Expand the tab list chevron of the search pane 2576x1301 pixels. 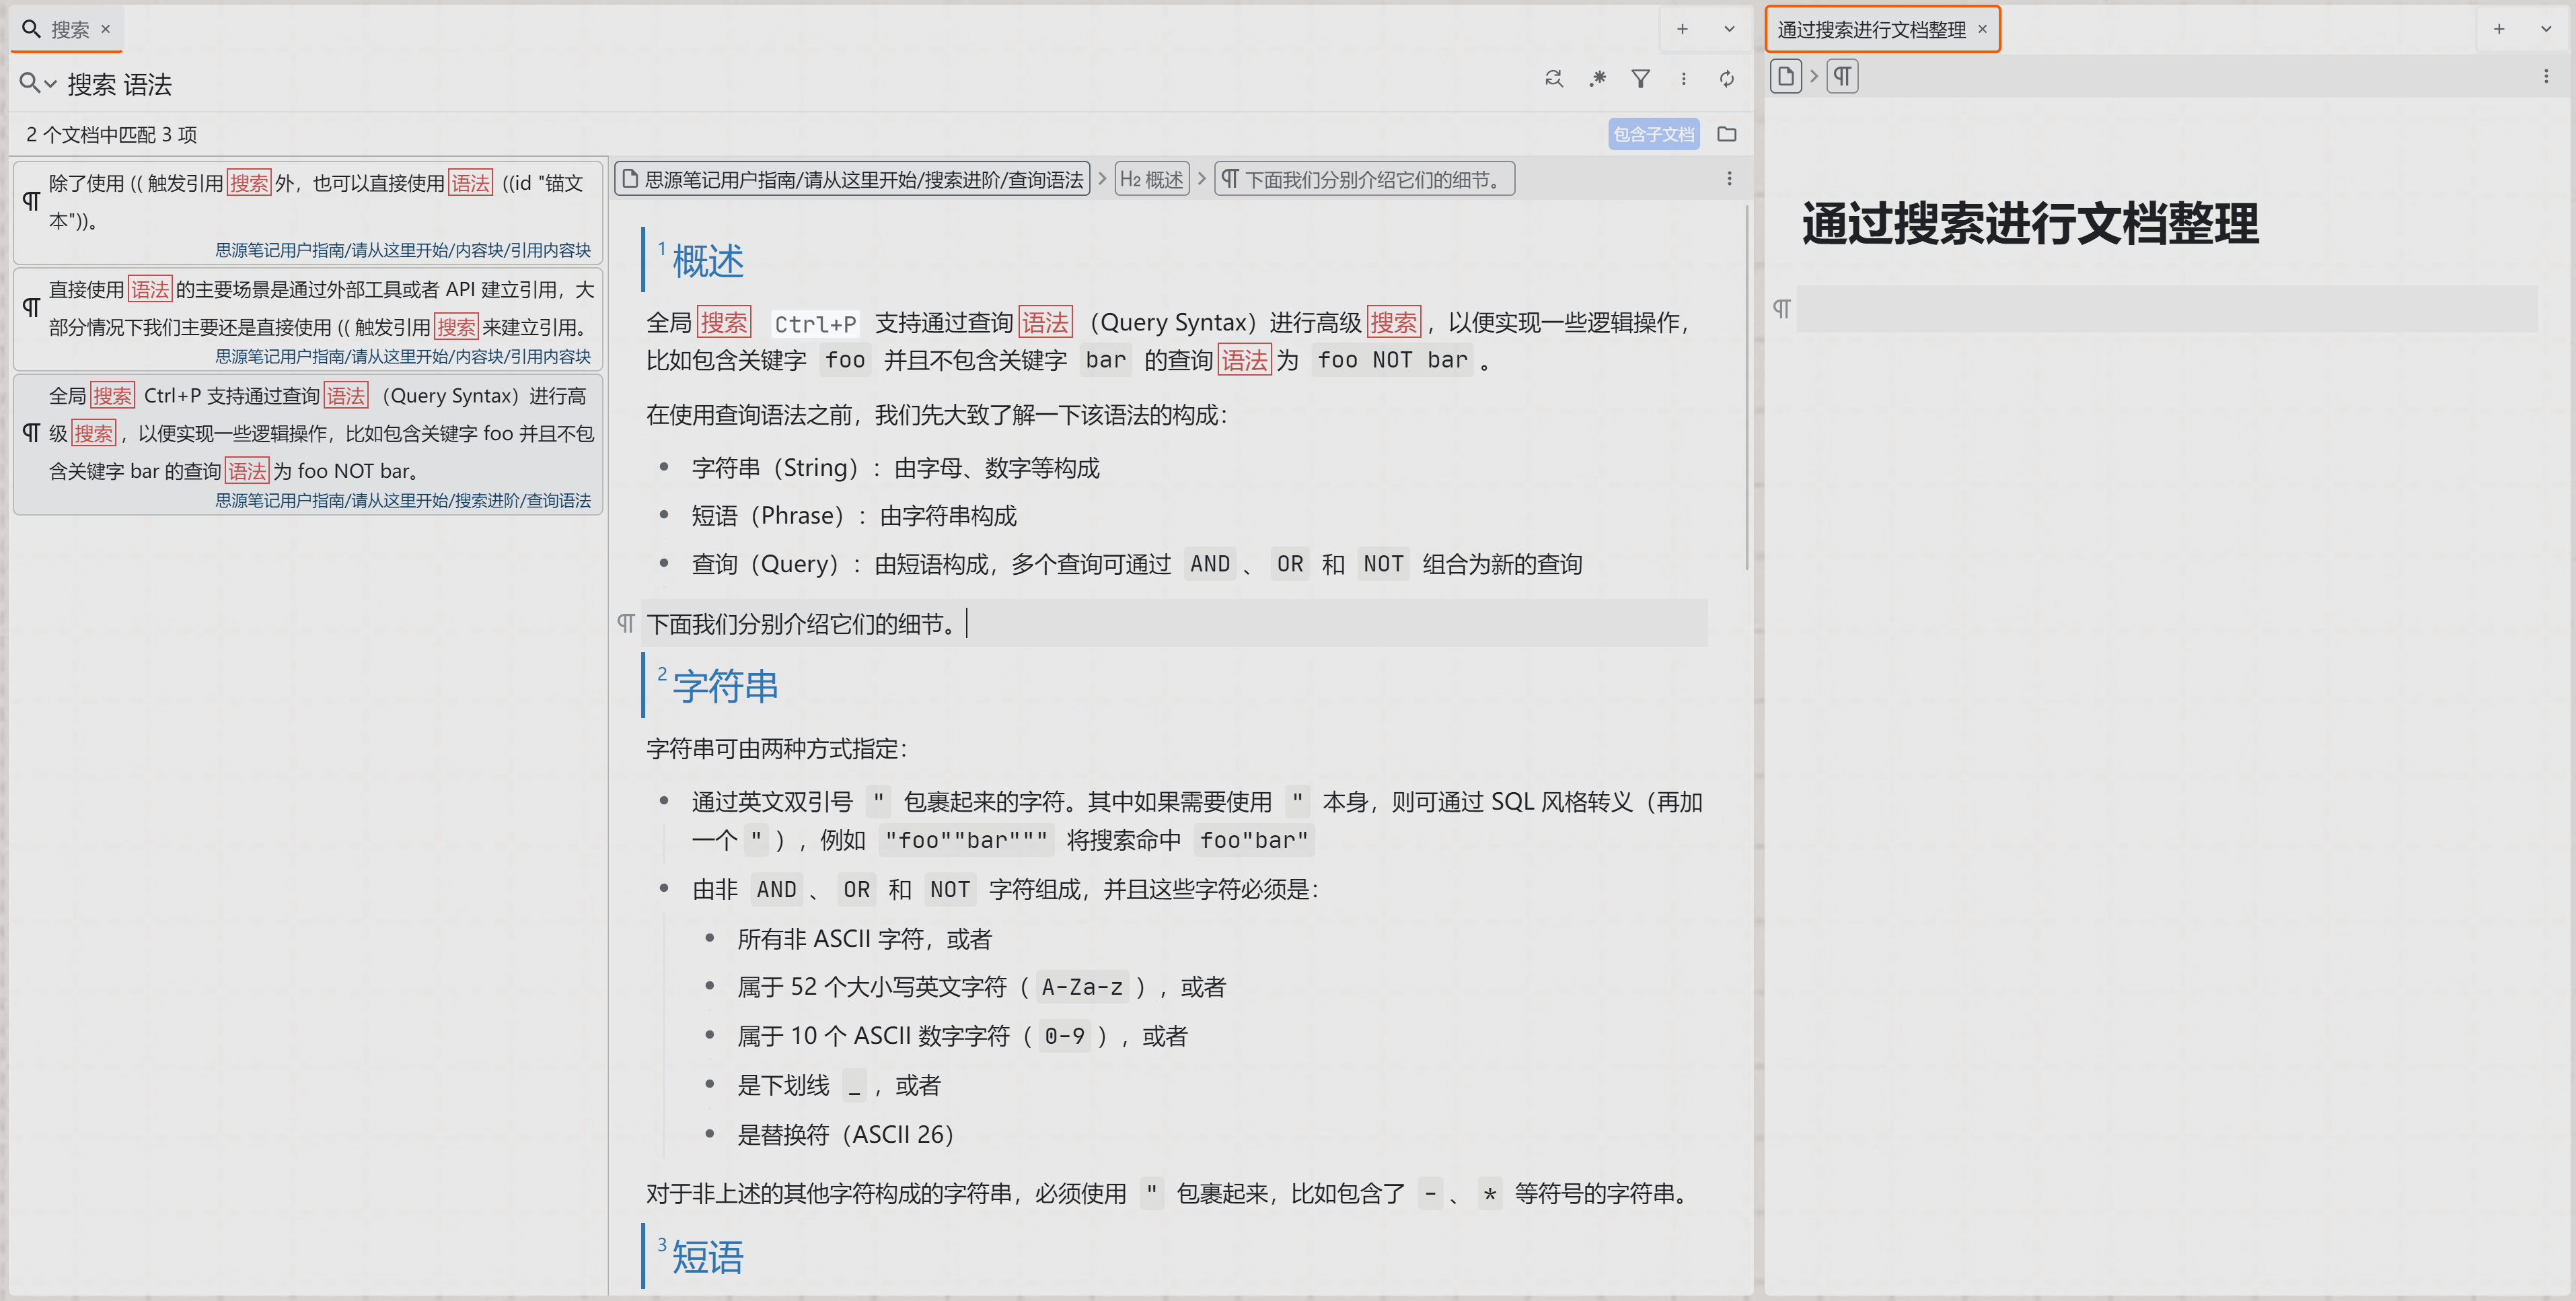pos(1729,29)
